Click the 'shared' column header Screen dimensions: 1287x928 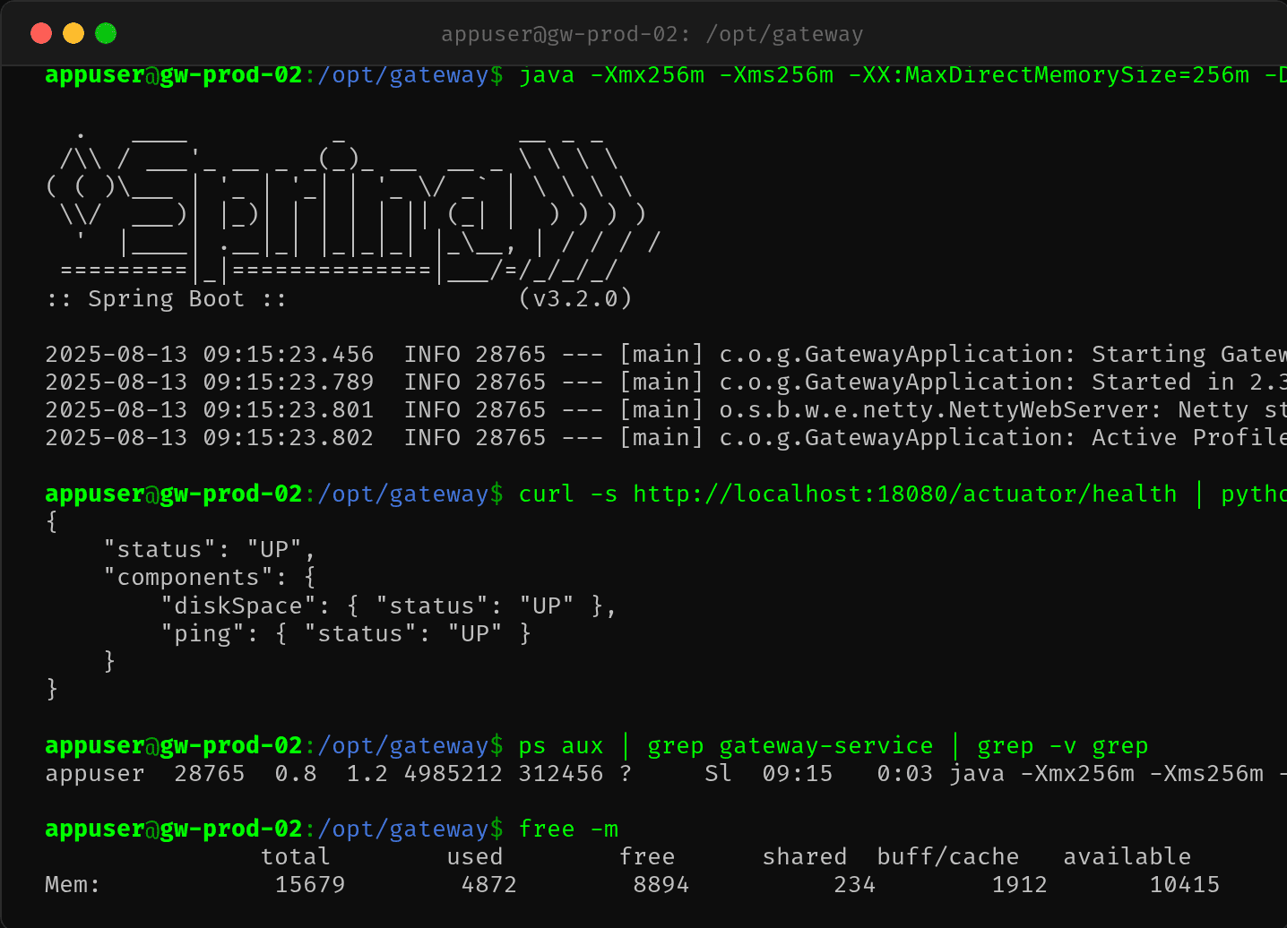click(805, 856)
